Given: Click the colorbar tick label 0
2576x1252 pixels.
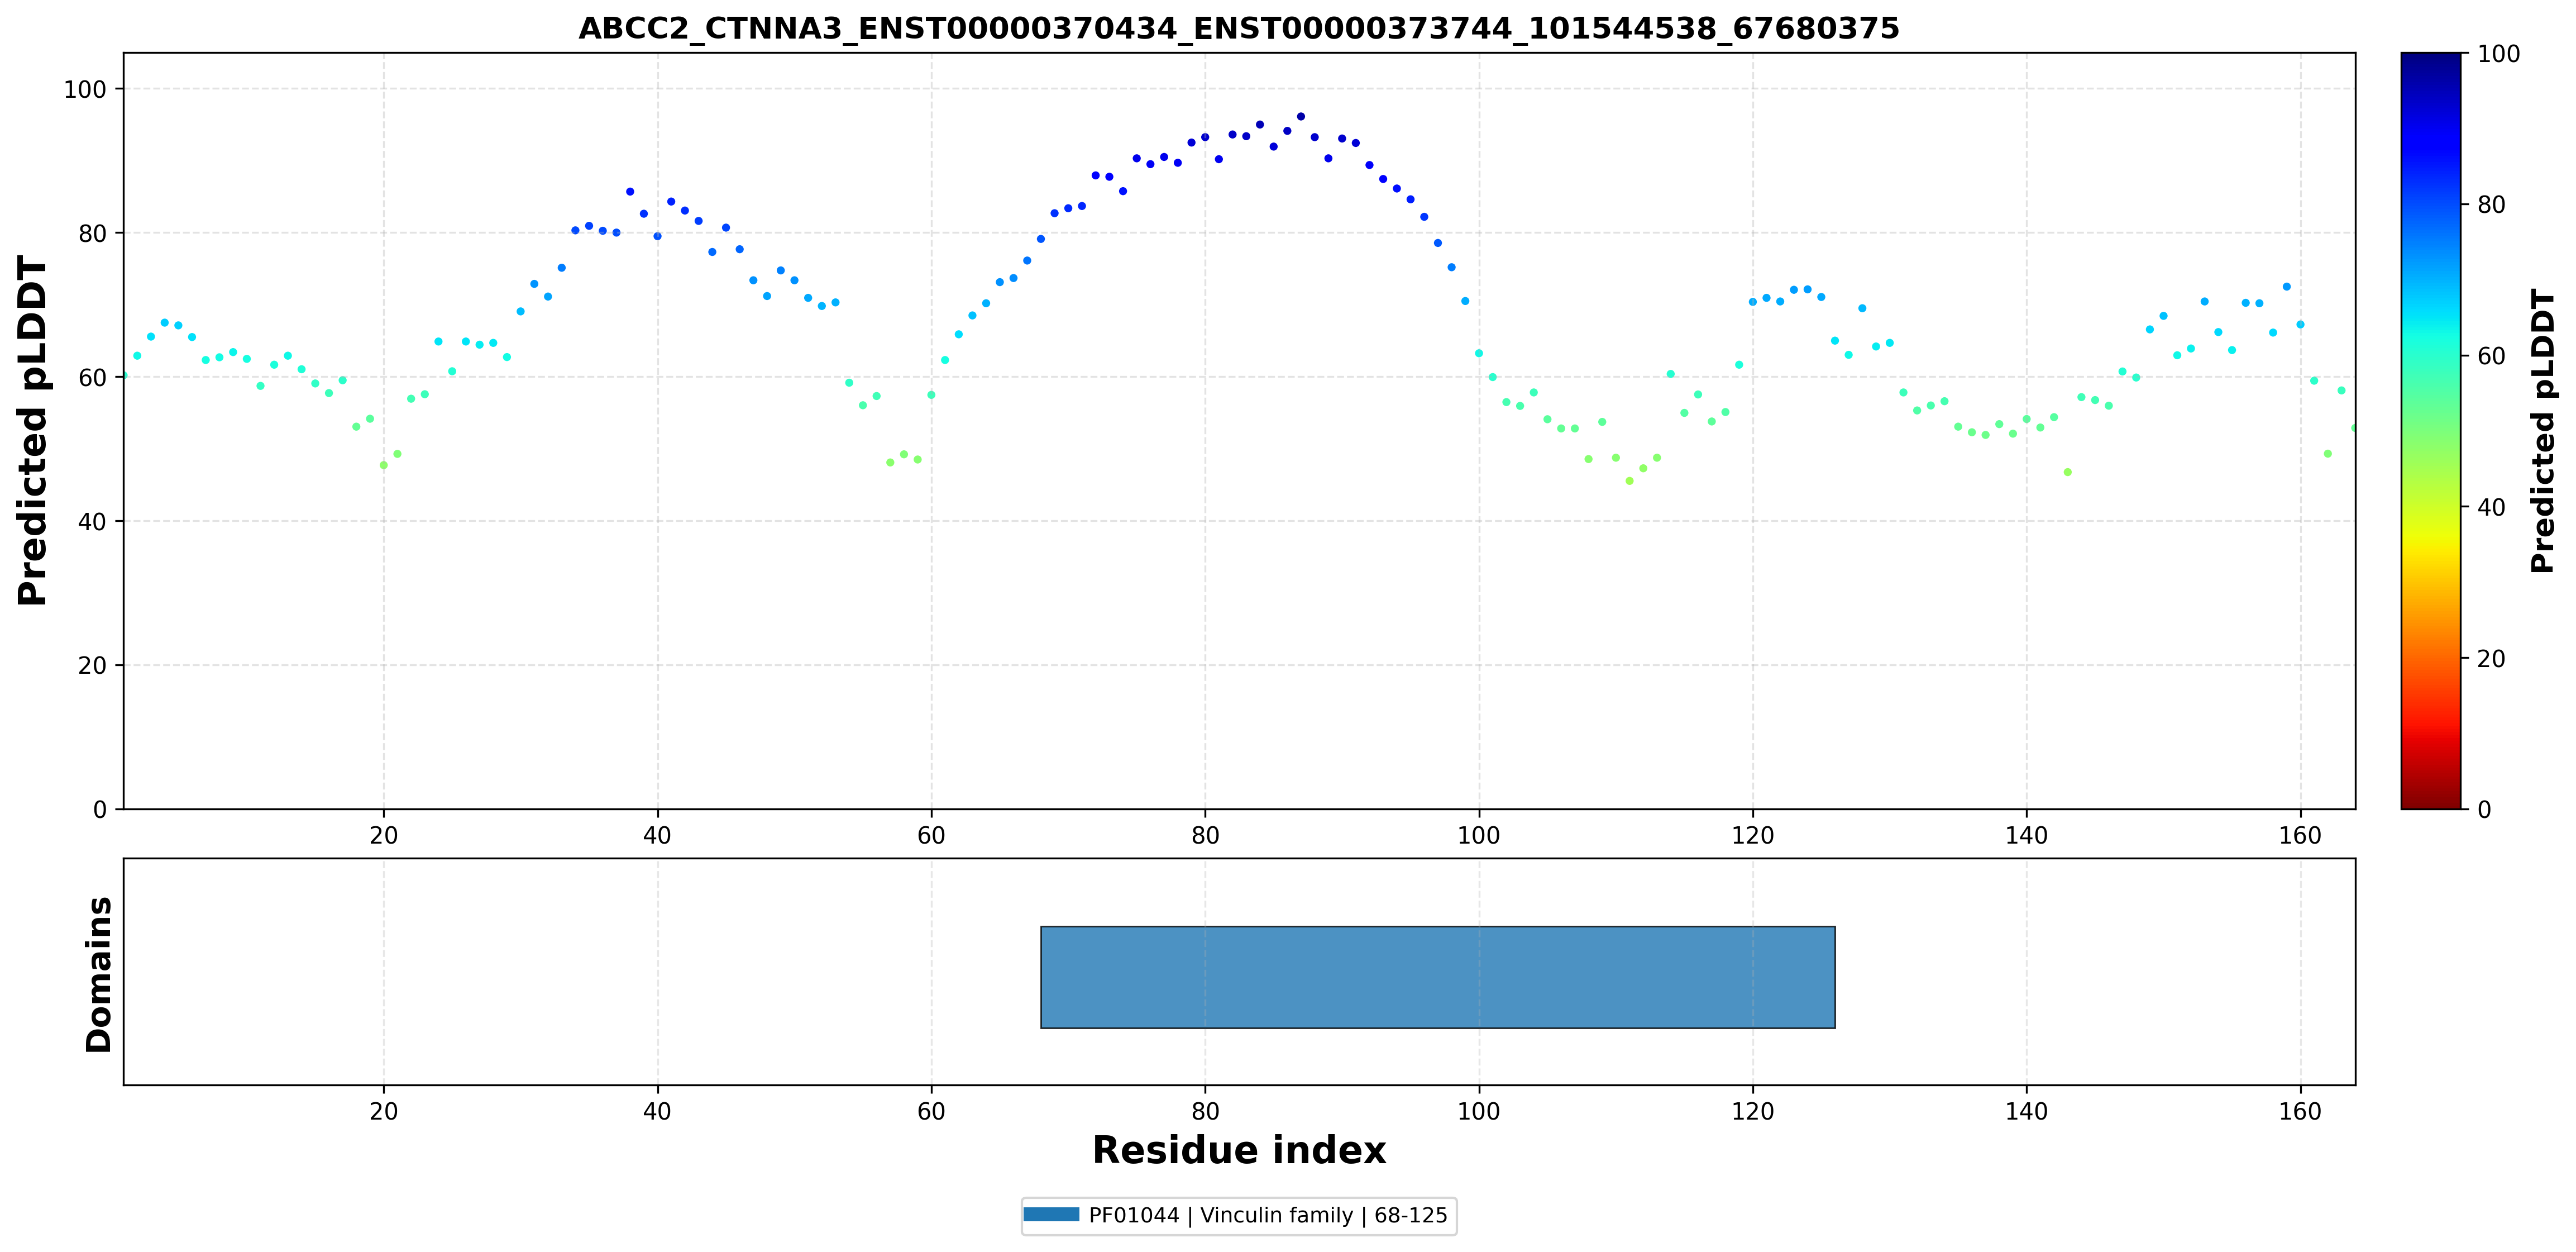Looking at the screenshot, I should pos(2484,810).
